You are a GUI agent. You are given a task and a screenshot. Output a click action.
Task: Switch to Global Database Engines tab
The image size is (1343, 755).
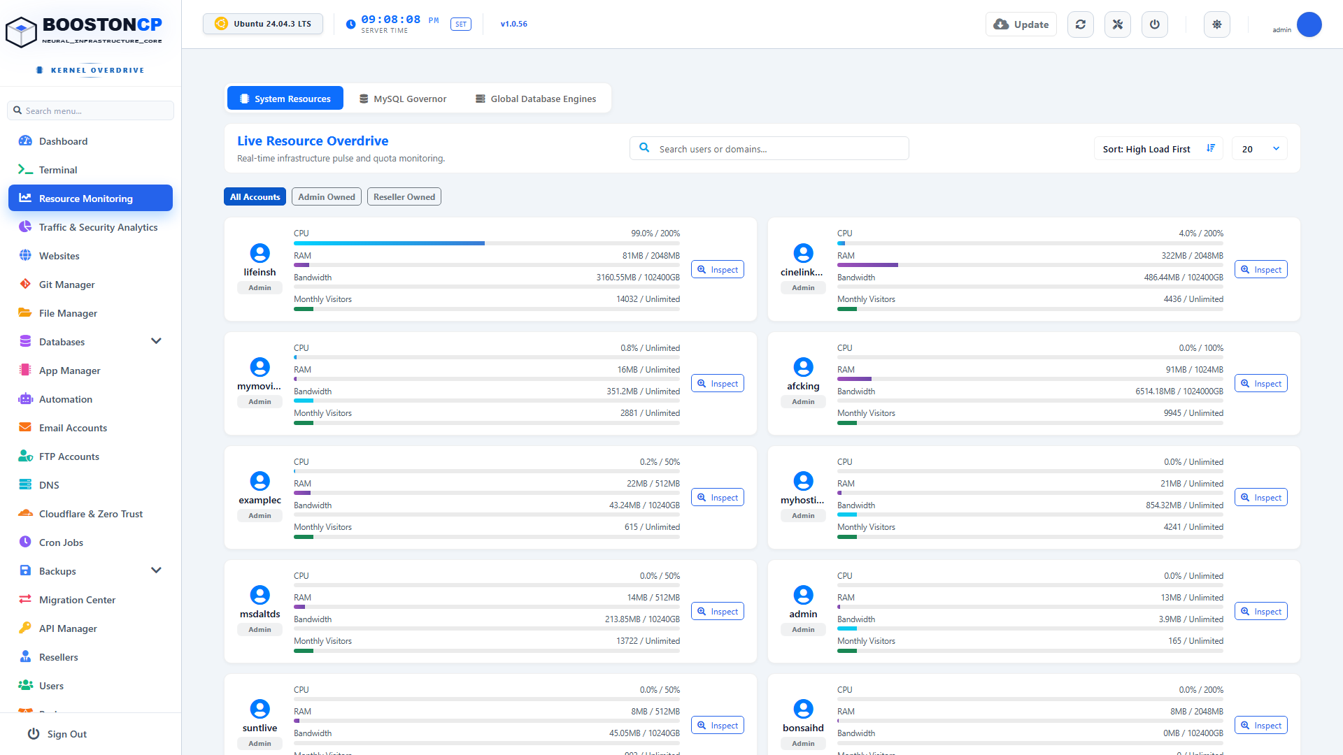click(536, 99)
